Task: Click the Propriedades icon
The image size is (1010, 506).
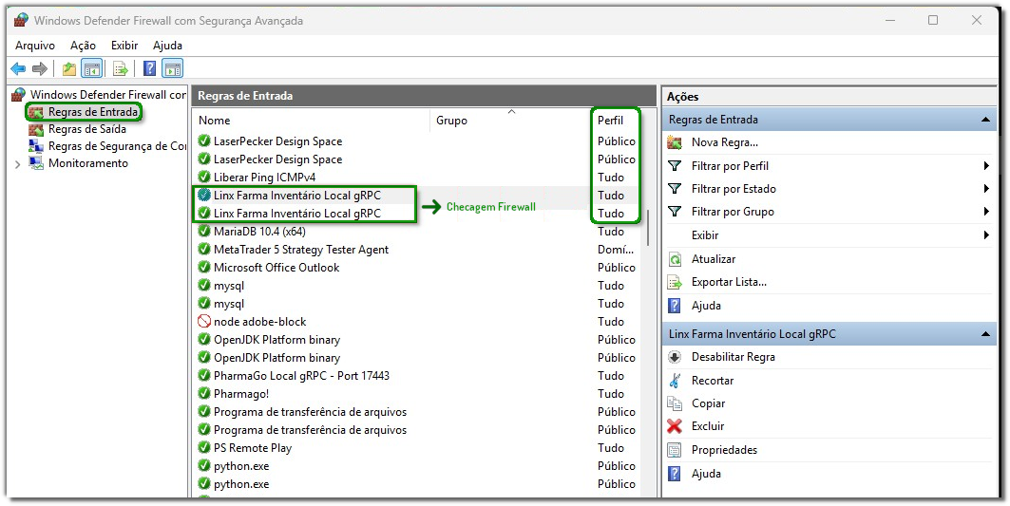Action: pos(675,450)
